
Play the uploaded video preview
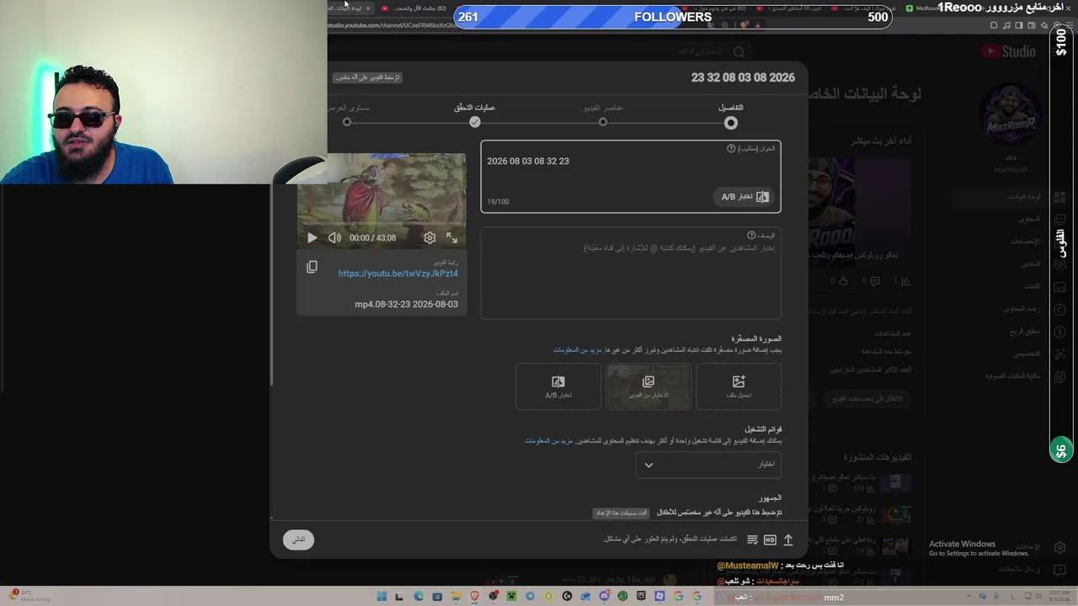tap(312, 238)
